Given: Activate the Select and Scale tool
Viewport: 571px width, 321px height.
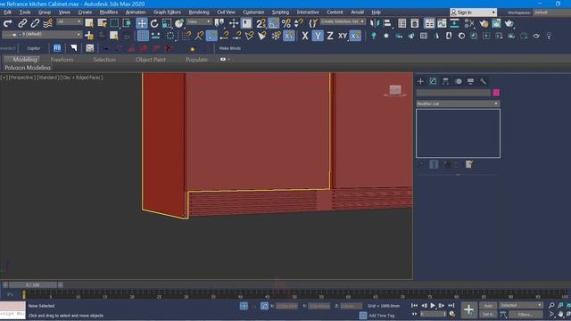Looking at the screenshot, I should [167, 24].
